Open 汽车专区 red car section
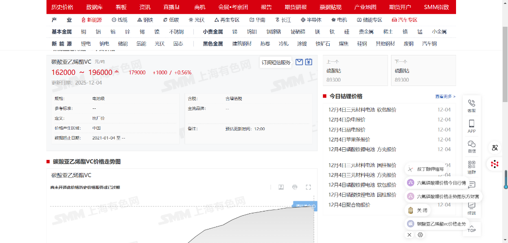Viewport: 508px width, 243px height. pyautogui.click(x=405, y=20)
